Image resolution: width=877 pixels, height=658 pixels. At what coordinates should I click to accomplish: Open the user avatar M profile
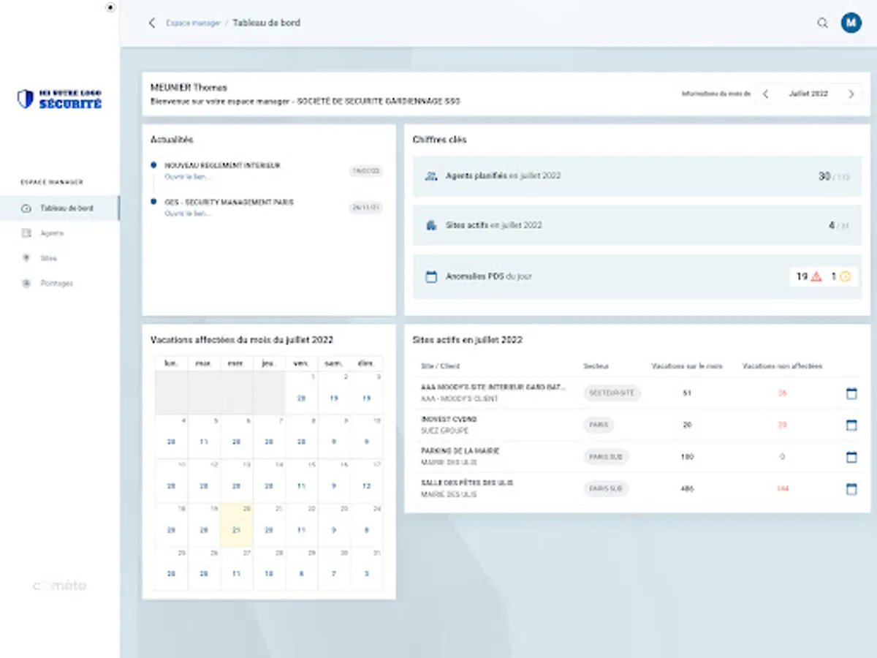coord(851,23)
